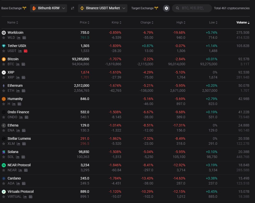Viewport: 255px width, 203px height.
Task: Open chart icon for ENA
Action: pyautogui.click(x=18, y=130)
